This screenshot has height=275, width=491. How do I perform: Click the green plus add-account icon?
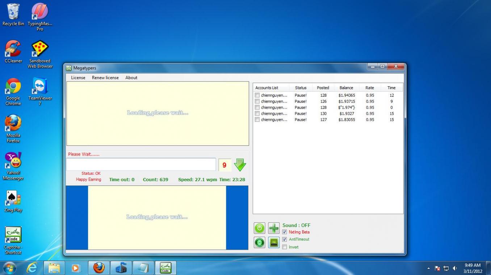point(274,228)
